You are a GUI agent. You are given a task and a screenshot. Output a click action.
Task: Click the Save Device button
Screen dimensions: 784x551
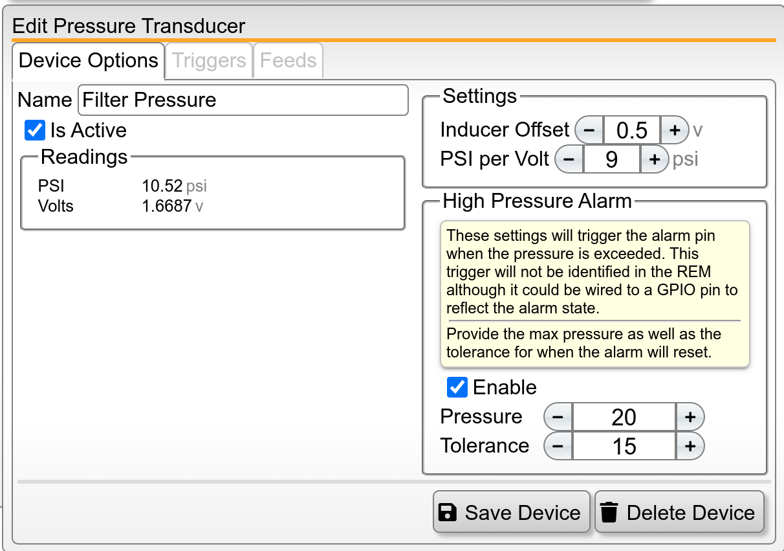[x=511, y=512]
